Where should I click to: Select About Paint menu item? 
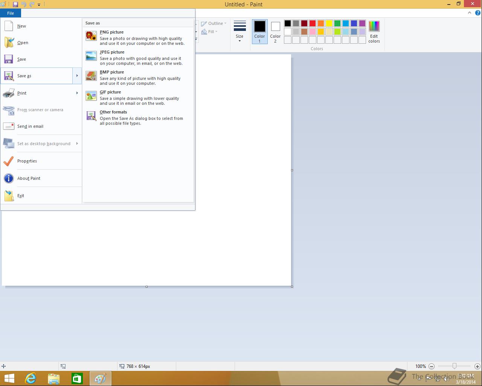point(41,178)
